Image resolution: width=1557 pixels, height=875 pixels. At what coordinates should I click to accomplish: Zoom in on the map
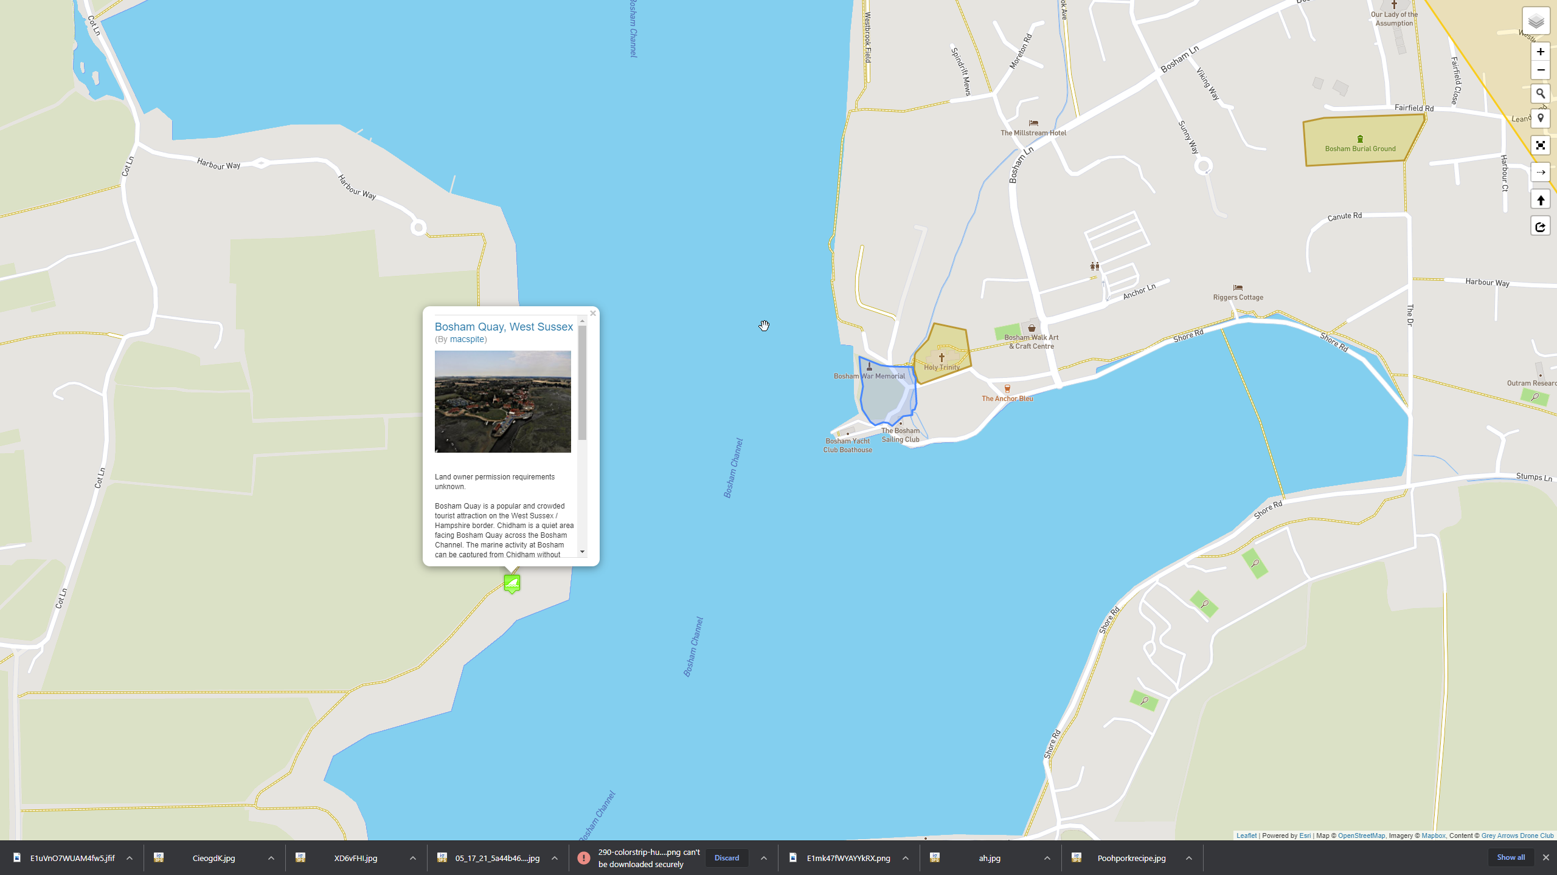pos(1540,52)
